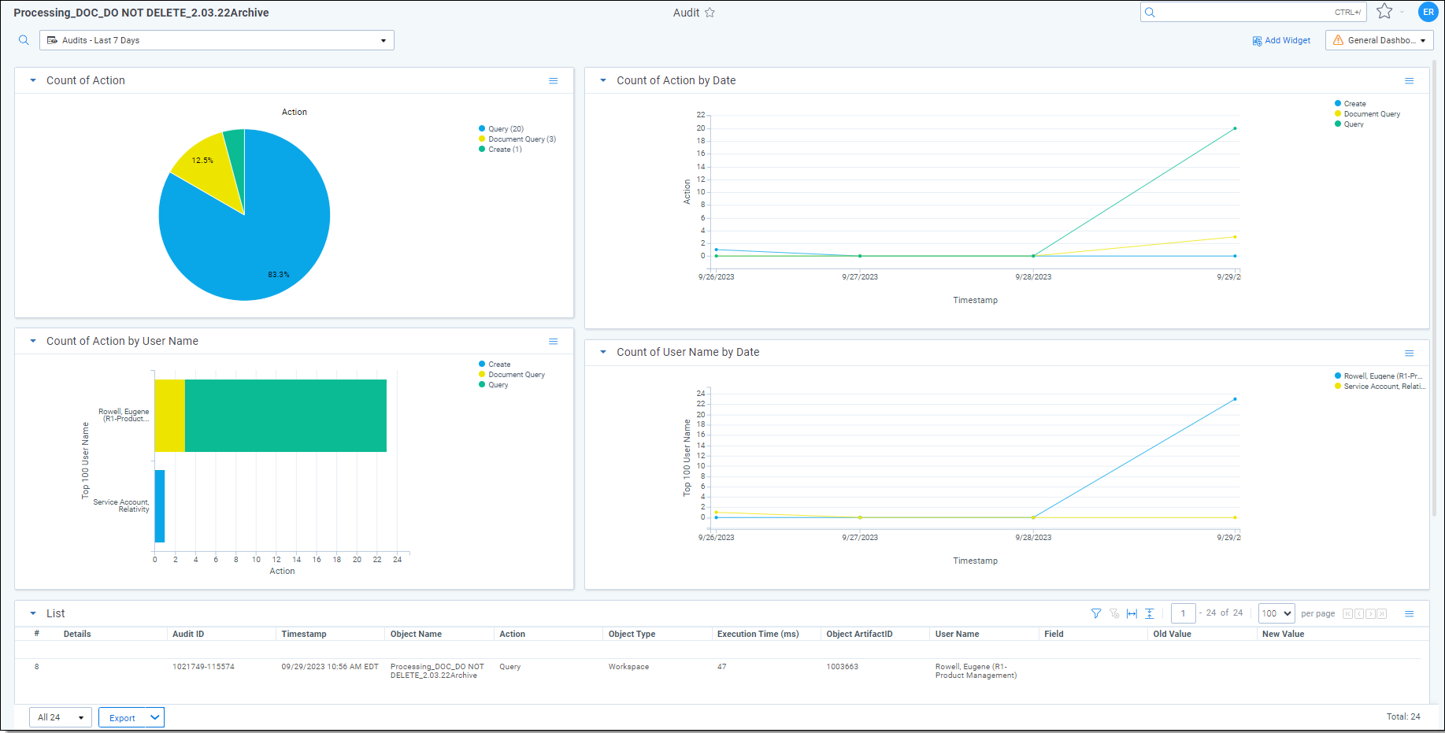Viewport: 1445px width, 733px height.
Task: Click the filter funnel icon in List
Action: click(1095, 613)
